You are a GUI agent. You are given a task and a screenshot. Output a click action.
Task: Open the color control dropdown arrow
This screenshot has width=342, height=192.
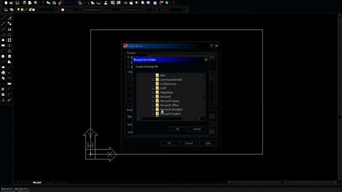pos(81,10)
